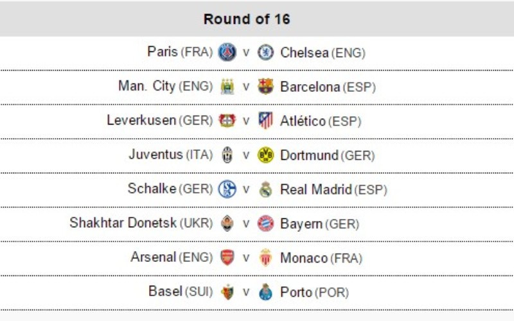Click the Round of 16 header
514x321 pixels.
click(247, 19)
